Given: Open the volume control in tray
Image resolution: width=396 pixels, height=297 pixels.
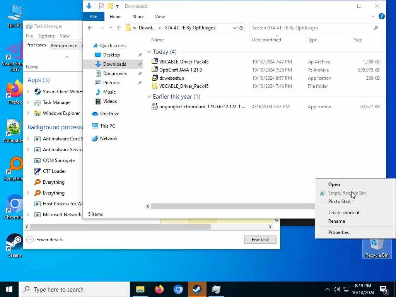Looking at the screenshot, I should (336, 289).
